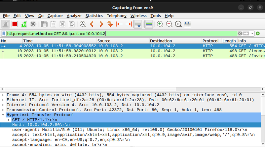Open the Capture menu
This screenshot has width=265, height=147.
pos(55,16)
